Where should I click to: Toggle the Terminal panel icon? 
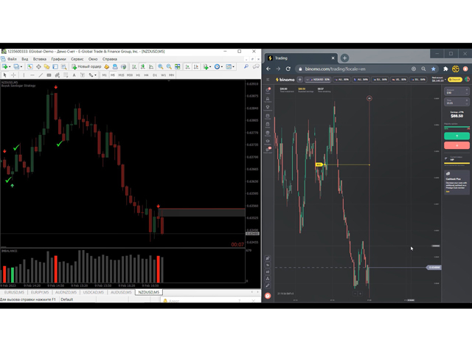point(55,66)
